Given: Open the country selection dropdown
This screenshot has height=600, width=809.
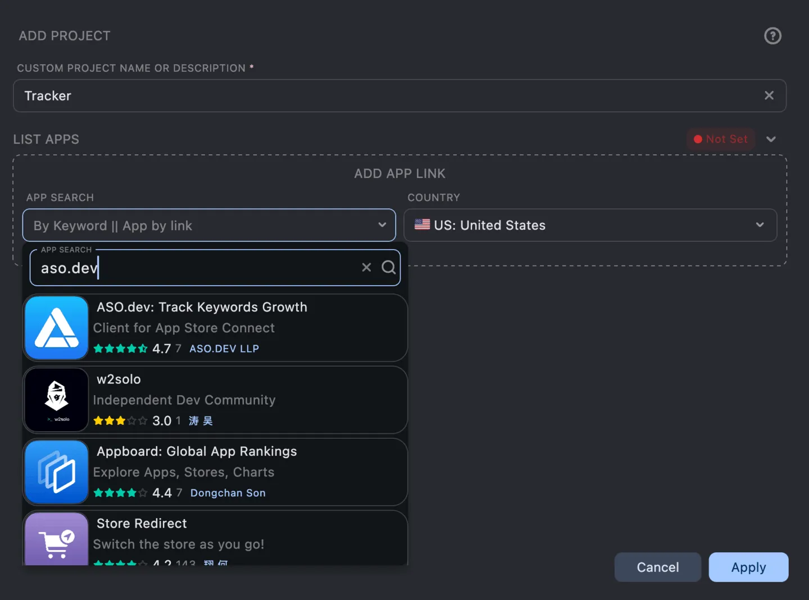Looking at the screenshot, I should coord(590,225).
